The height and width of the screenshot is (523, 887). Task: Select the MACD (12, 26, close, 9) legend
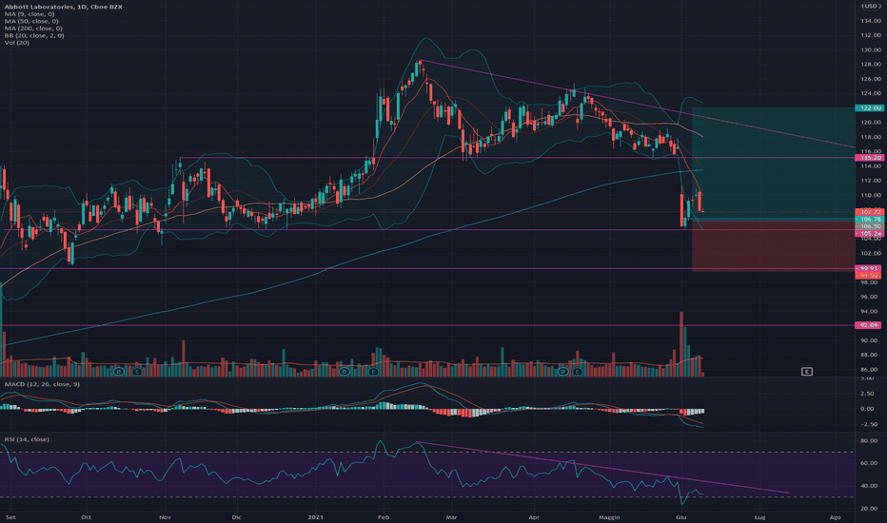[x=43, y=384]
